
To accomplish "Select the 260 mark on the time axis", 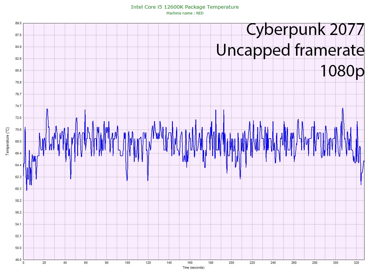I will (x=294, y=263).
